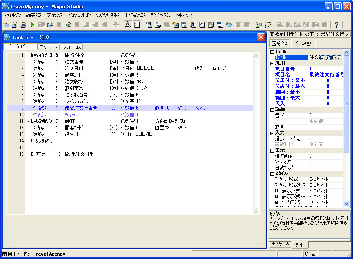Click the magnifier zoom button in モデル row

[329, 58]
